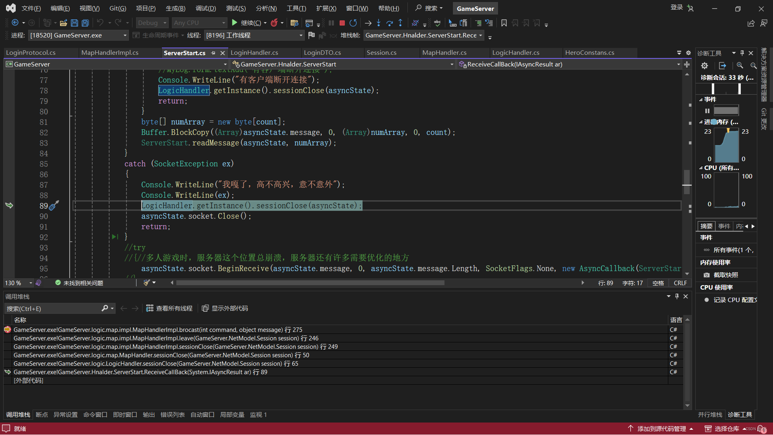Click Step Over icon in toolbar
Viewport: 773px width, 435px height.
[389, 23]
